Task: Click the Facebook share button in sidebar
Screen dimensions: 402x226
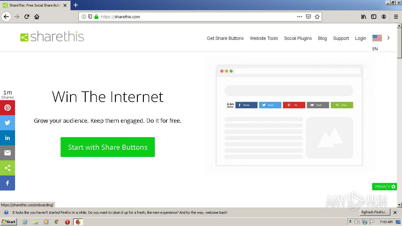Action: (x=8, y=183)
